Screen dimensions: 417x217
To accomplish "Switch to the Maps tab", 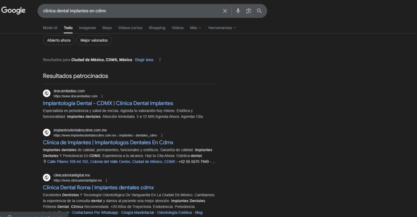I will tap(107, 28).
